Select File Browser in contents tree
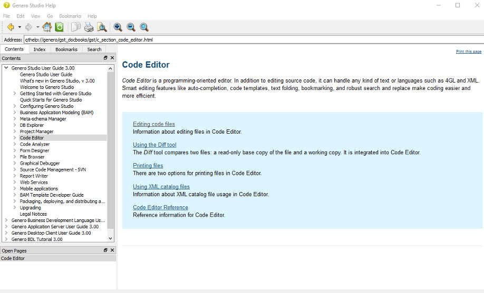The height and width of the screenshot is (293, 484). pos(32,157)
